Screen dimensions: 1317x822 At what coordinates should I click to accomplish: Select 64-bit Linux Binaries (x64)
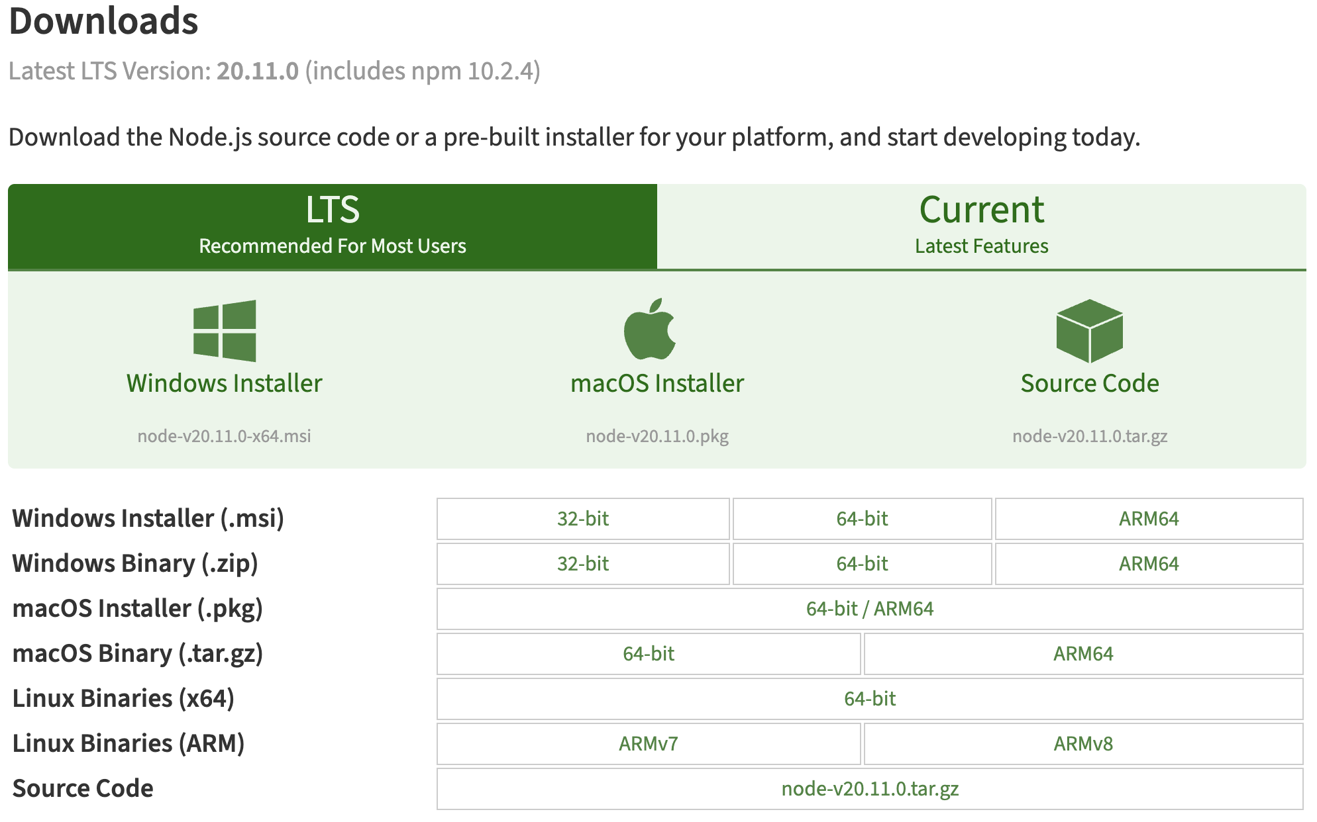(869, 699)
